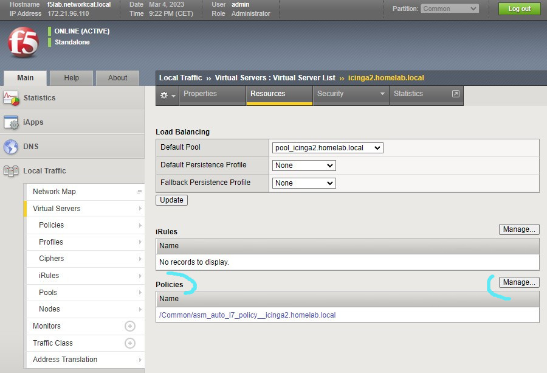Screen dimensions: 547x373
Task: Open the Properties tab
Action: pos(213,95)
